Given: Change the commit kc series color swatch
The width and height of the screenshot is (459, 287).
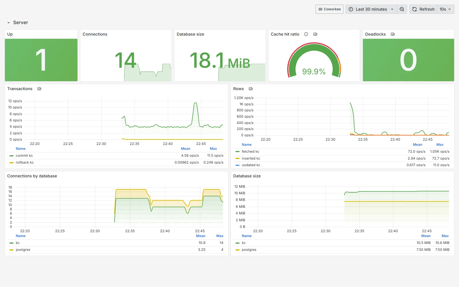Looking at the screenshot, I should click(11, 156).
